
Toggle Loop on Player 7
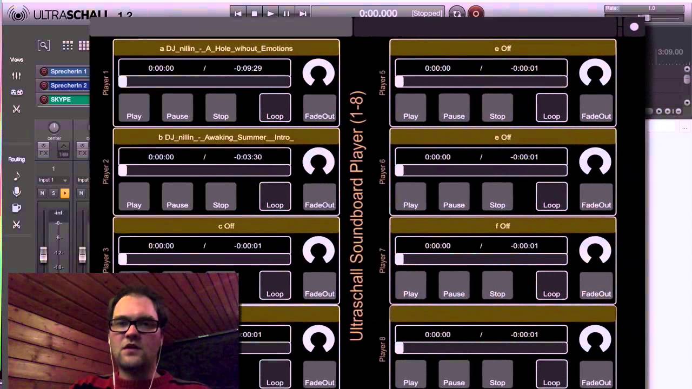(x=551, y=285)
